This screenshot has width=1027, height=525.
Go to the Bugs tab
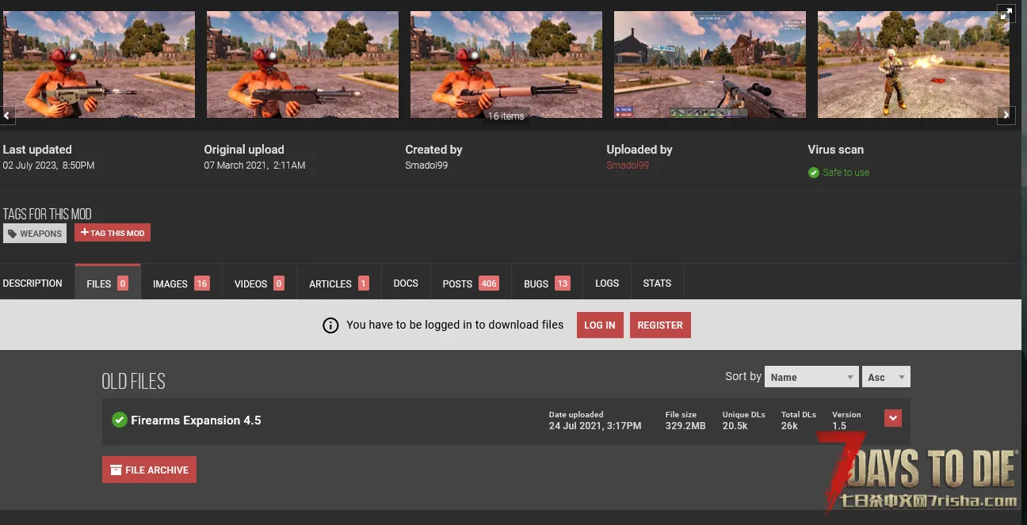click(546, 283)
